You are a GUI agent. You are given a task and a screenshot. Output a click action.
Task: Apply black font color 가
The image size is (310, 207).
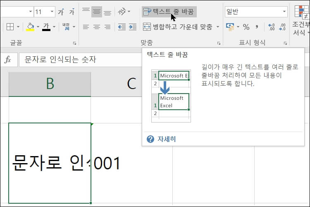(46, 27)
